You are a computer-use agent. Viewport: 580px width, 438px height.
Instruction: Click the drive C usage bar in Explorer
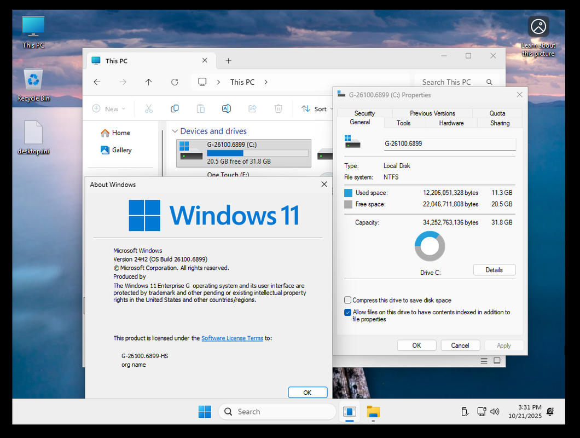click(258, 153)
